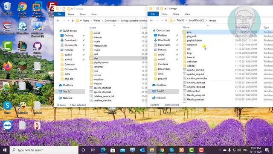Open XAMPP control panel taskbar icon

(181, 150)
